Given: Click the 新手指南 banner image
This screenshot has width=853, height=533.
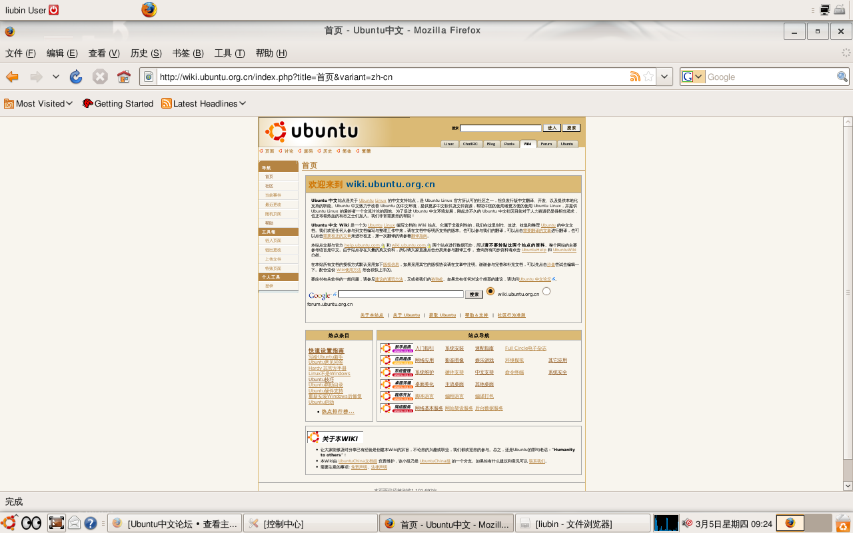Looking at the screenshot, I should (397, 348).
